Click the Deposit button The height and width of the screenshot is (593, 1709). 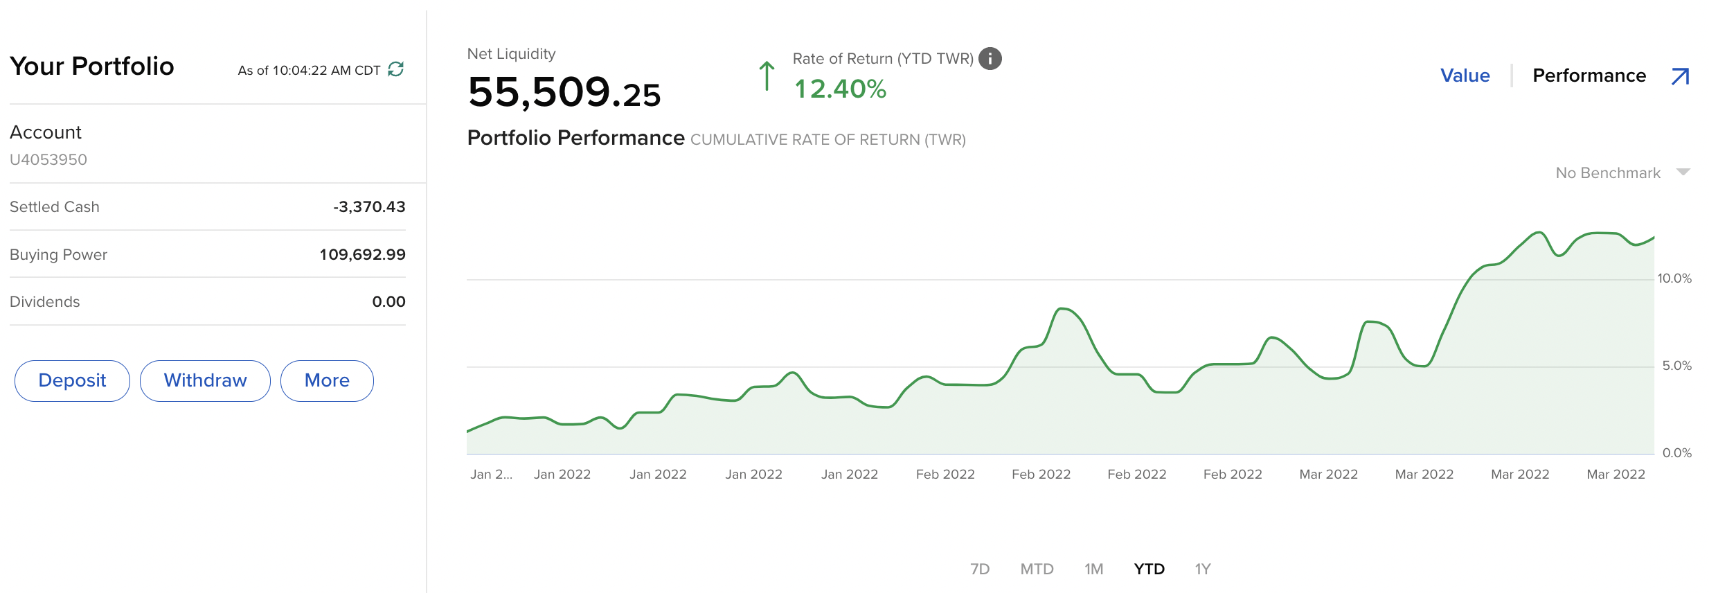tap(72, 380)
